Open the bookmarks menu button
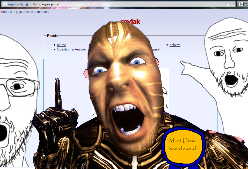Viewport: 248px width, 169px height. [241, 4]
